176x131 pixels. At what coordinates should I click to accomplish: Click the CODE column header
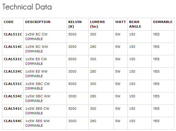click(9, 22)
